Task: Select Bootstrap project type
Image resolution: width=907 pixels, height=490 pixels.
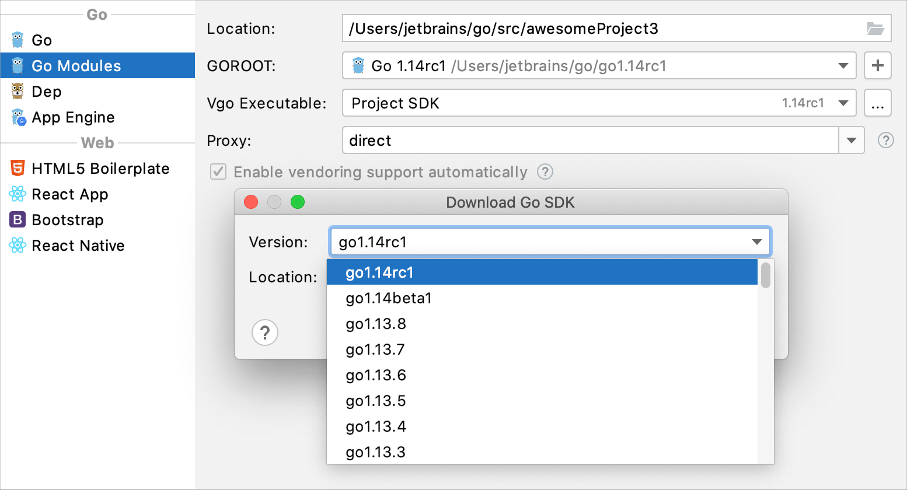Action: click(97, 220)
